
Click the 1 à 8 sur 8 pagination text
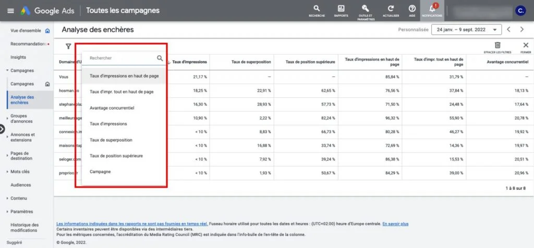click(x=516, y=188)
